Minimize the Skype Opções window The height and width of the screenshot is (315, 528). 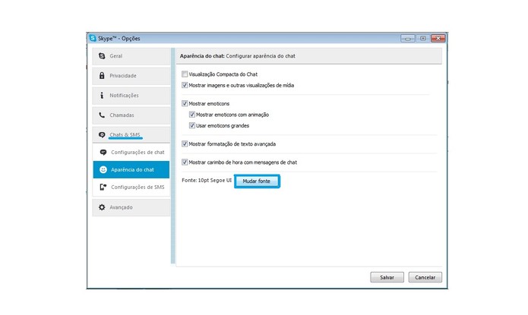(x=408, y=39)
